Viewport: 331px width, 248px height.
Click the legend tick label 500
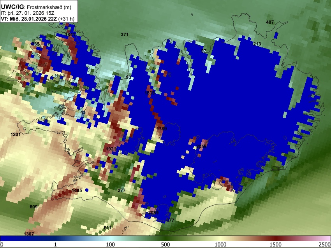click(x=165, y=245)
